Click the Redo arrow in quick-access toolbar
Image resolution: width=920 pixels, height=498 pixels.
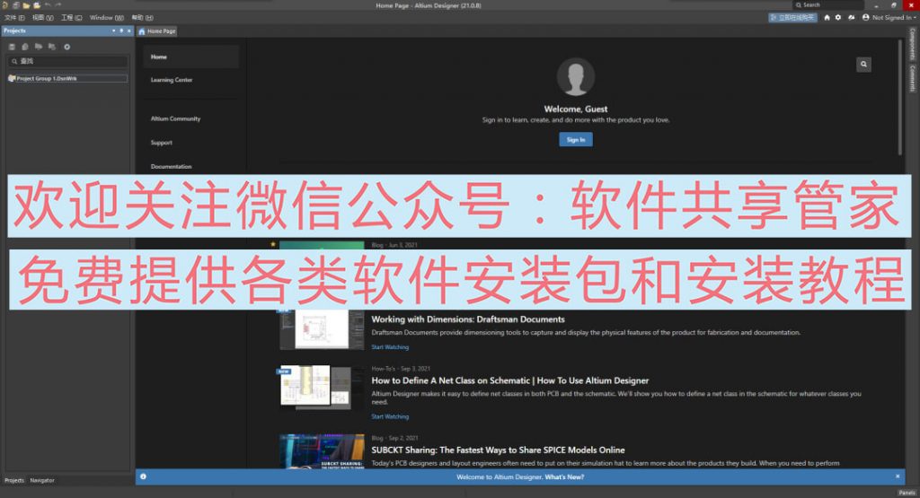[x=57, y=5]
